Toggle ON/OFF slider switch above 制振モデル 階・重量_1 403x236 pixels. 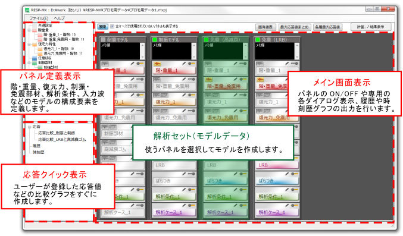192,64
